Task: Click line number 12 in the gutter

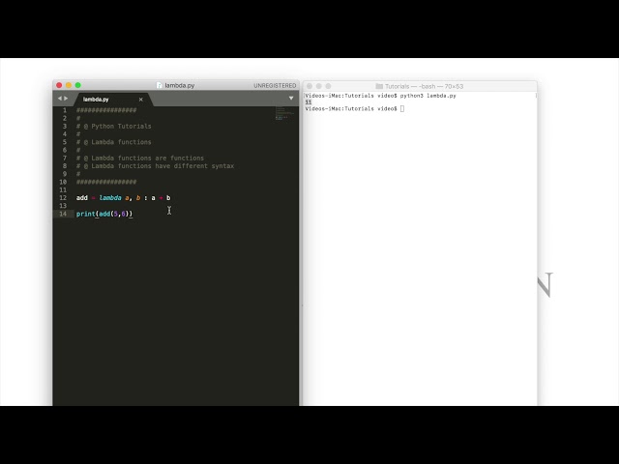Action: [x=63, y=197]
